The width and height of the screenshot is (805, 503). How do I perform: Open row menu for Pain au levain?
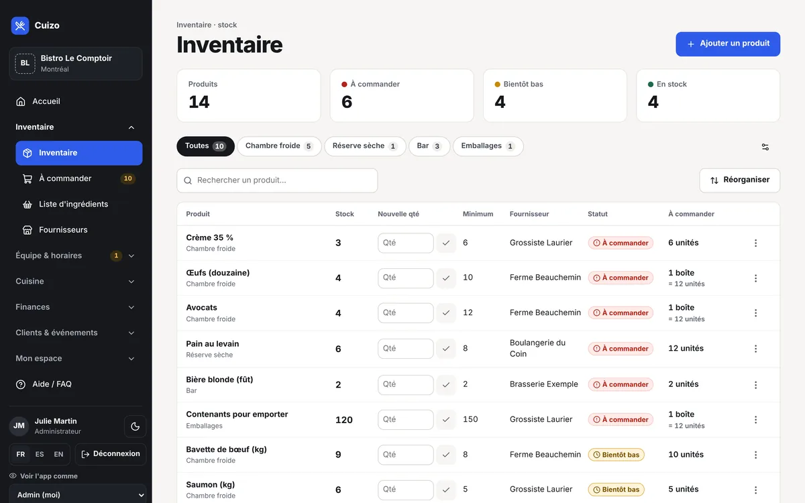tap(756, 349)
